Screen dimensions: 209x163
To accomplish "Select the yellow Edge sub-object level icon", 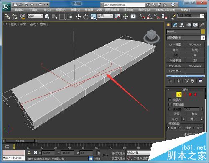I will click(x=179, y=94).
